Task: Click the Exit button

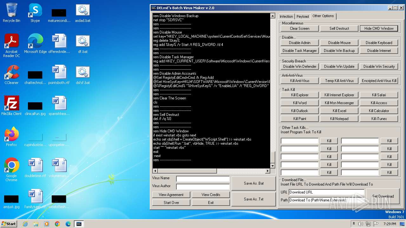Action: click(211, 203)
